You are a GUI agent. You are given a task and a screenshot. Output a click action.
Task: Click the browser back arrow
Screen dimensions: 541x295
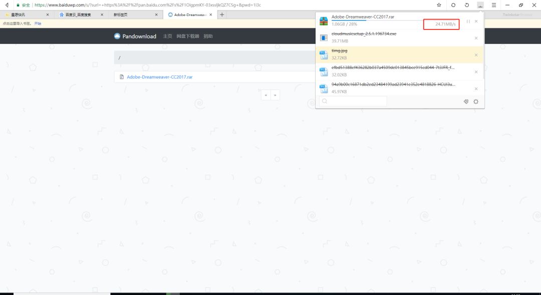coord(7,5)
